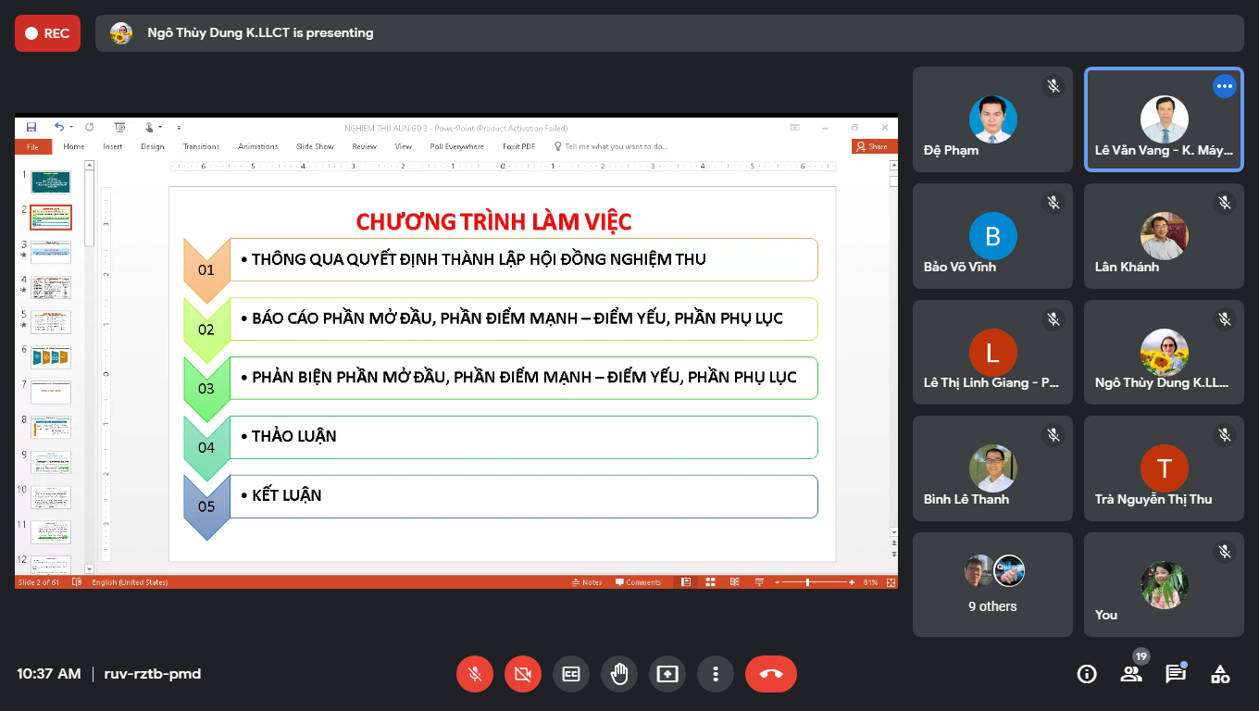Select Đệ Phạm participant tile
The width and height of the screenshot is (1259, 711).
point(992,118)
